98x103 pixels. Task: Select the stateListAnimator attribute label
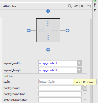(15, 100)
